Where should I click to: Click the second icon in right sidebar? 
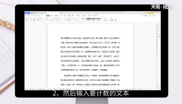[159, 28]
